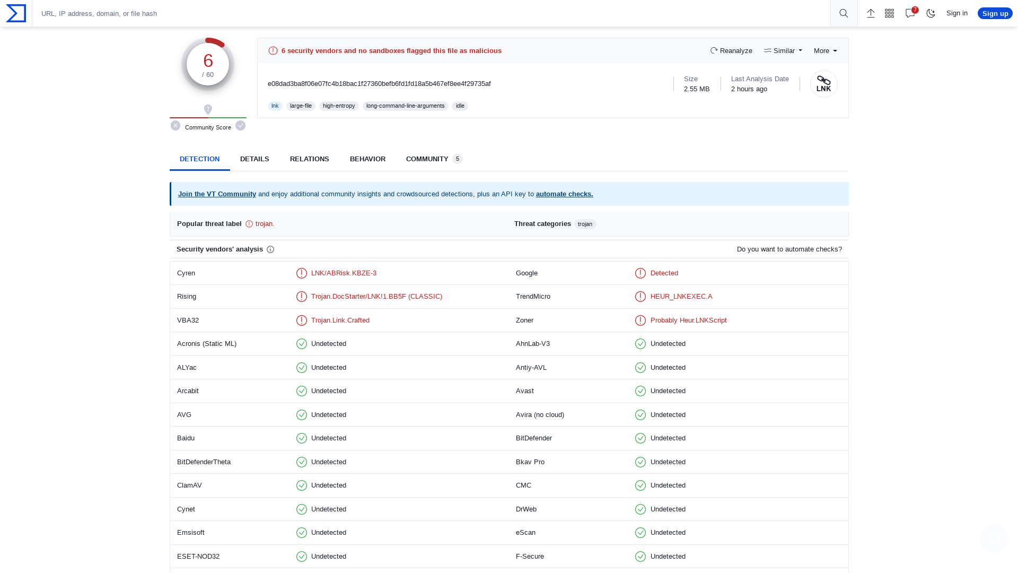Open the apps grid icon
The image size is (1018, 573).
pyautogui.click(x=890, y=13)
